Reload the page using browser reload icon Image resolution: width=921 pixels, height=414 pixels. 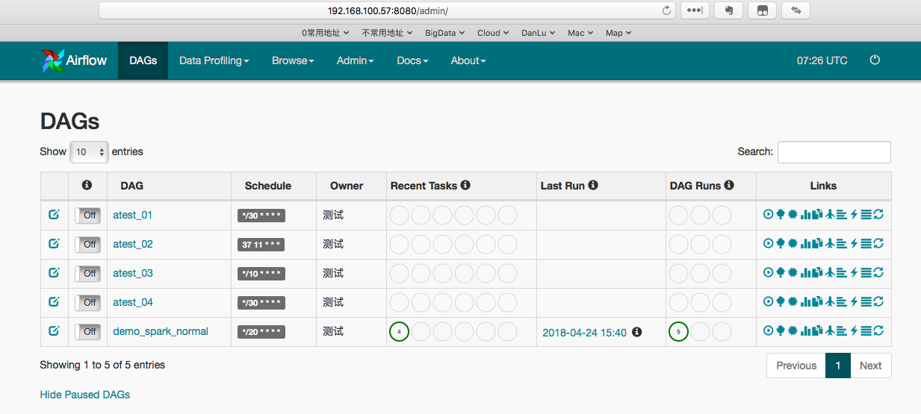tap(666, 10)
